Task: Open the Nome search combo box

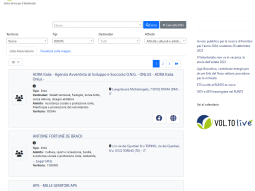Action: click(x=97, y=25)
